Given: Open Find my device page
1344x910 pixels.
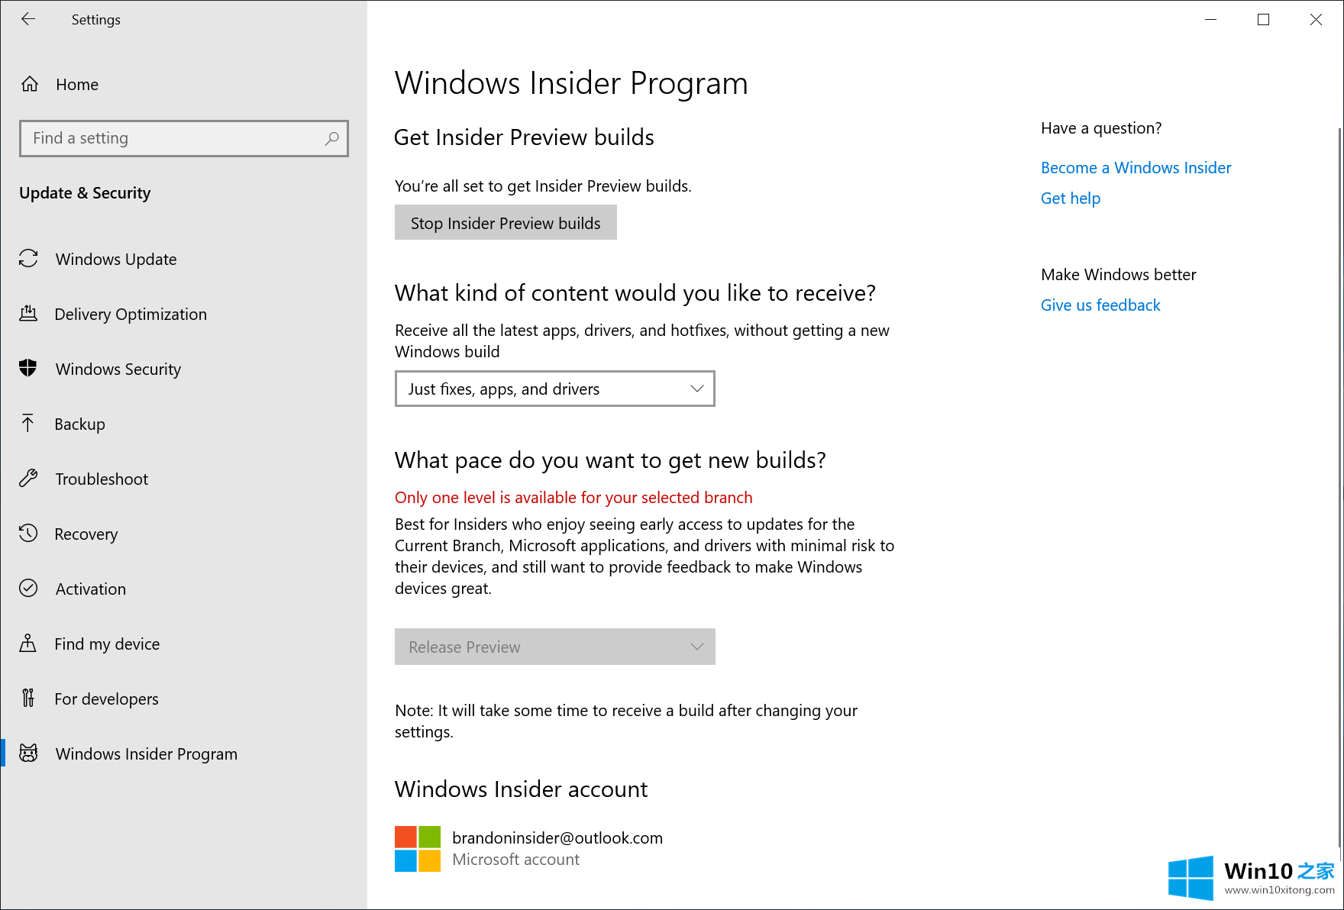Looking at the screenshot, I should point(183,644).
